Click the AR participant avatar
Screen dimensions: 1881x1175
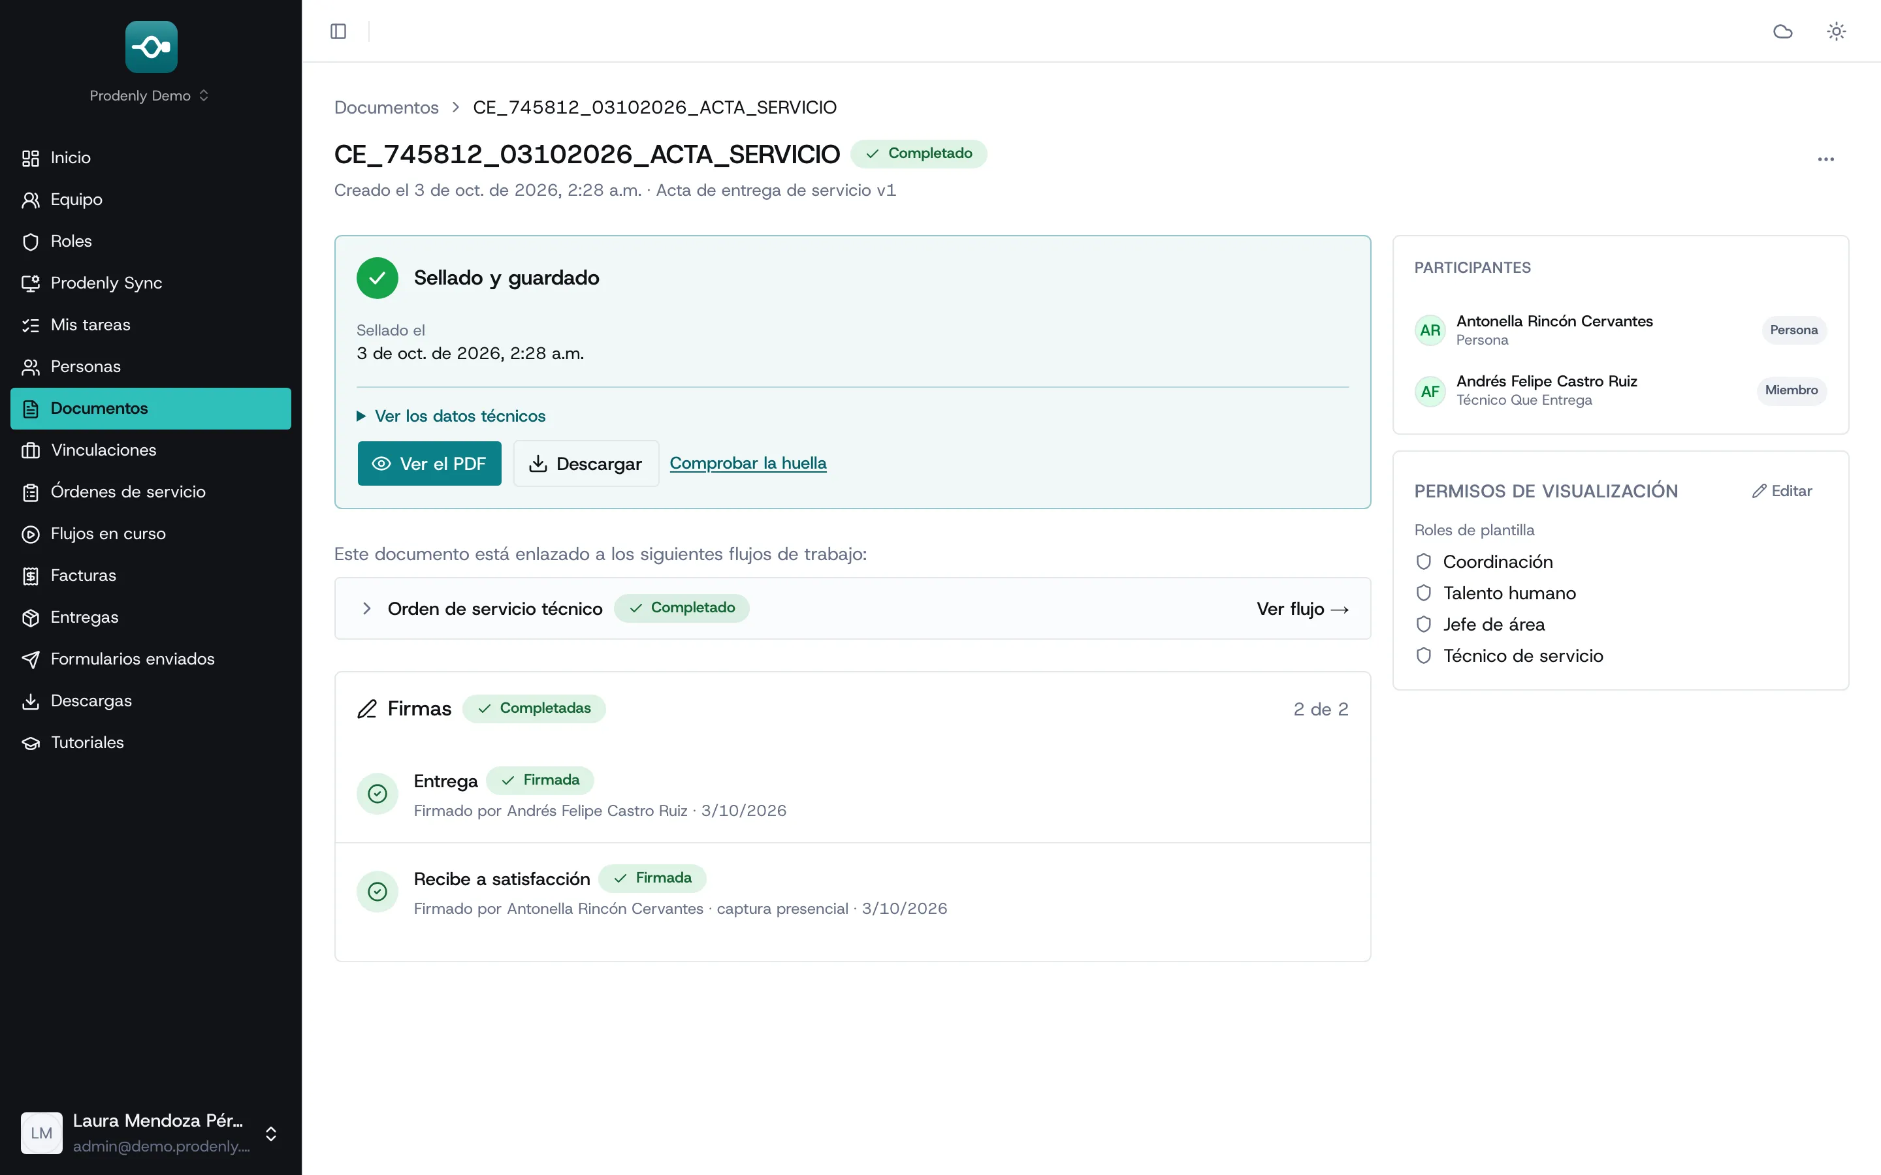pyautogui.click(x=1430, y=330)
